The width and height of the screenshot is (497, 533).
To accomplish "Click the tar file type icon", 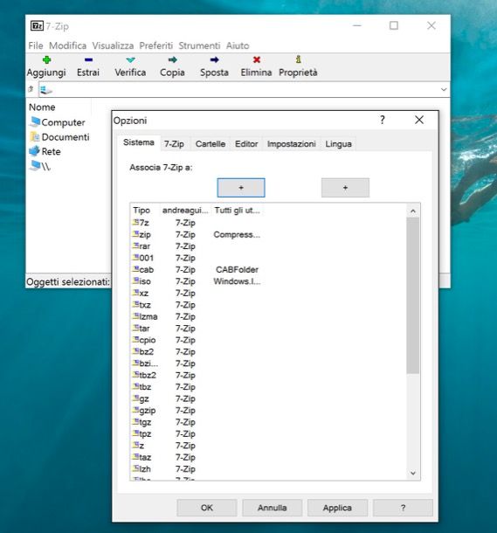I will point(135,328).
